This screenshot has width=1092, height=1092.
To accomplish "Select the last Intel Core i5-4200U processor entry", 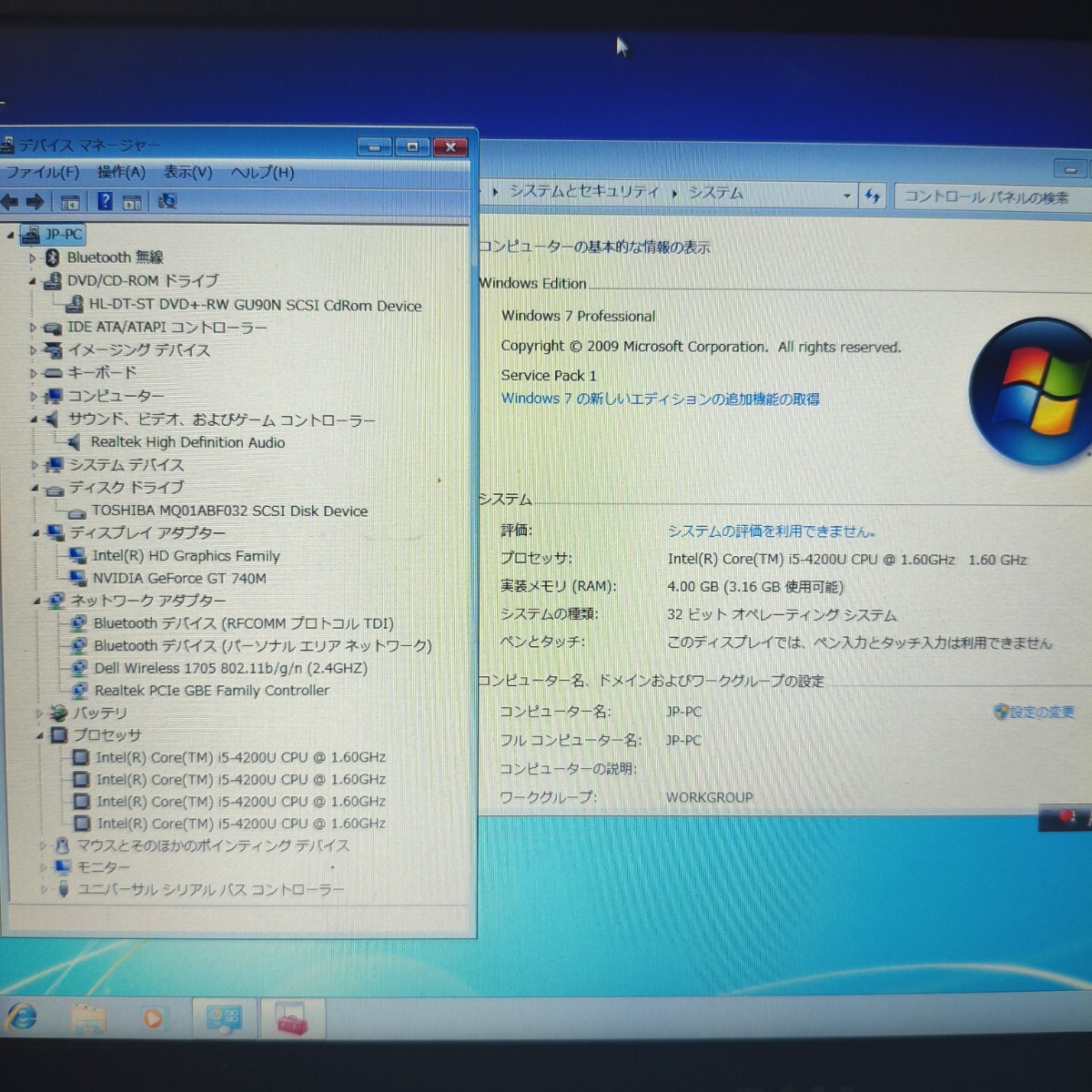I will 241,824.
